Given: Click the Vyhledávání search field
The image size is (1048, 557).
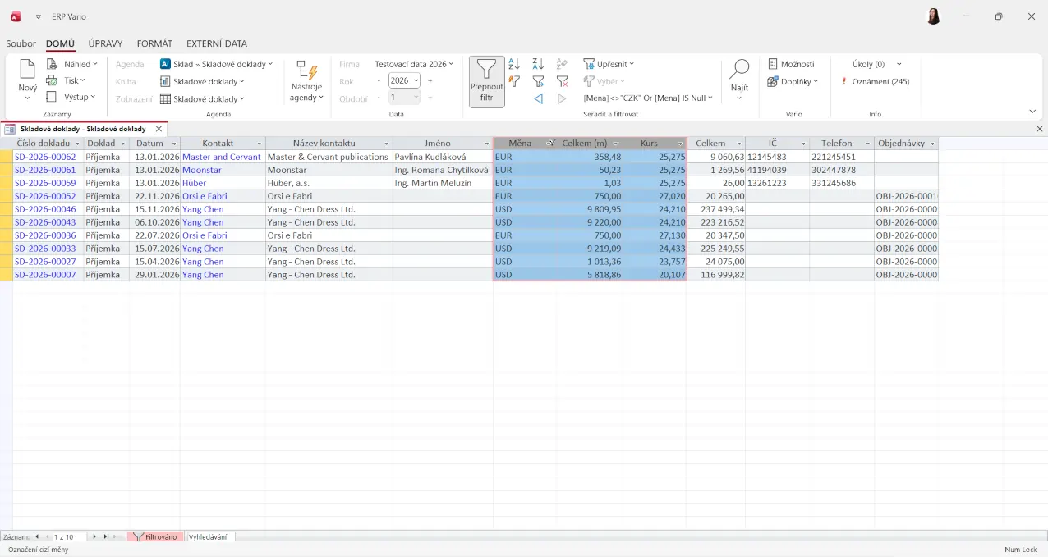Looking at the screenshot, I should [x=210, y=536].
